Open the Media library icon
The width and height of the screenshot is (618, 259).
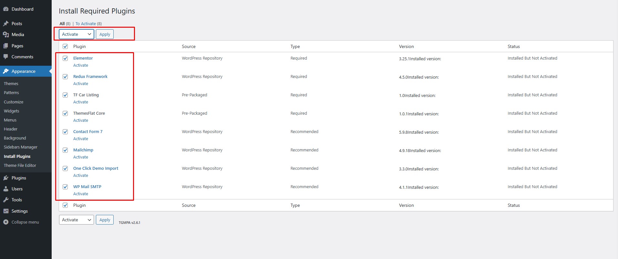(6, 34)
